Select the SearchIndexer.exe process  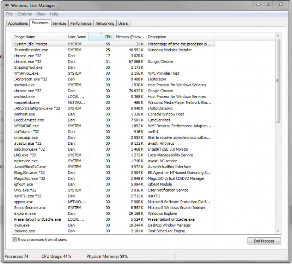pos(113,208)
